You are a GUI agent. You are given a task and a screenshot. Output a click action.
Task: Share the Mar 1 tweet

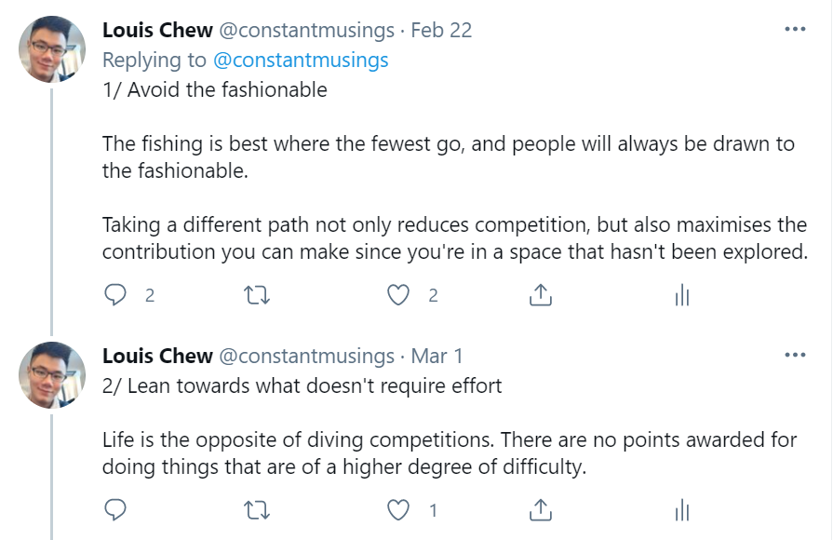click(x=541, y=510)
